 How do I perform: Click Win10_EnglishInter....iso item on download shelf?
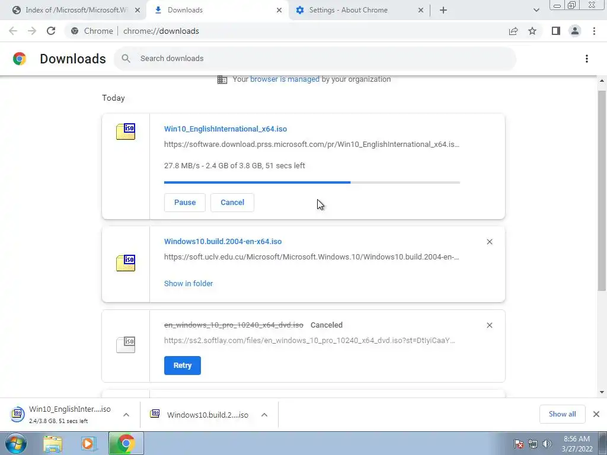click(x=70, y=414)
